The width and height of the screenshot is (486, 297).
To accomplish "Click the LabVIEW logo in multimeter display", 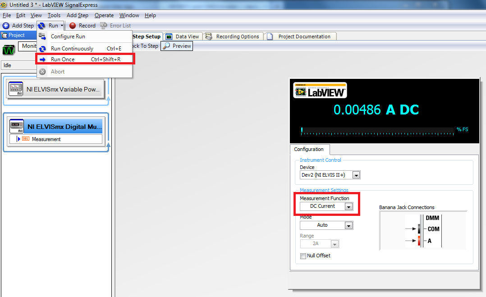I will [x=320, y=90].
